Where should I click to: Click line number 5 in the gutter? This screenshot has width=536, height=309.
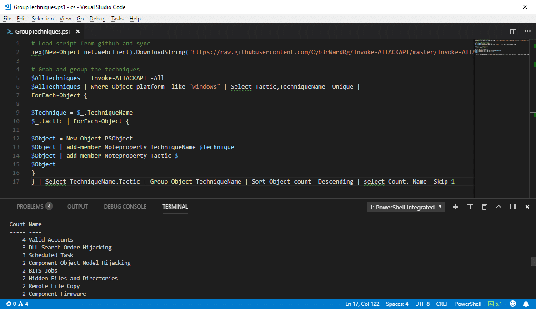[x=18, y=78]
